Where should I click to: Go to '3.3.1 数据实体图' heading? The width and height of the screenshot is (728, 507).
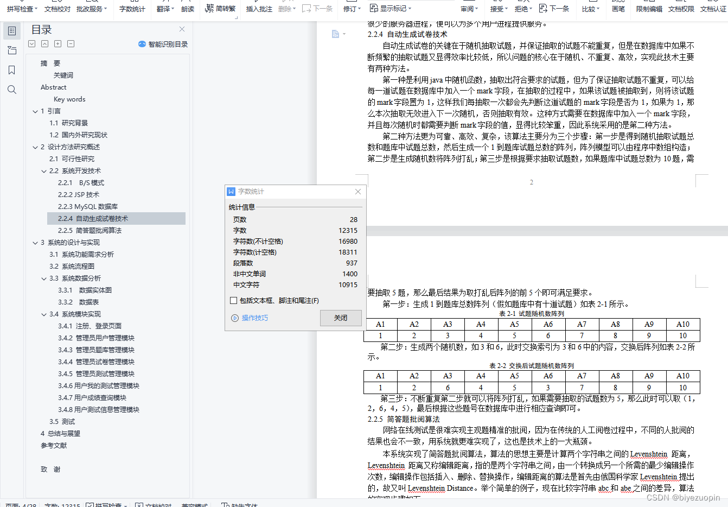pyautogui.click(x=85, y=290)
